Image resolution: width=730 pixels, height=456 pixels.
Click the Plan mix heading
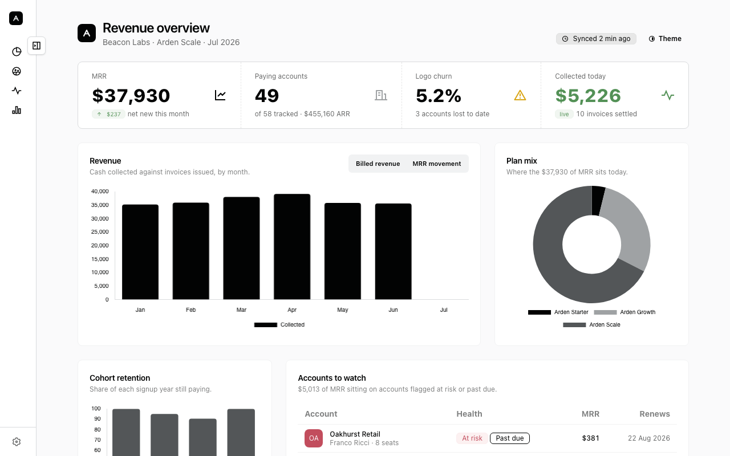(x=522, y=161)
